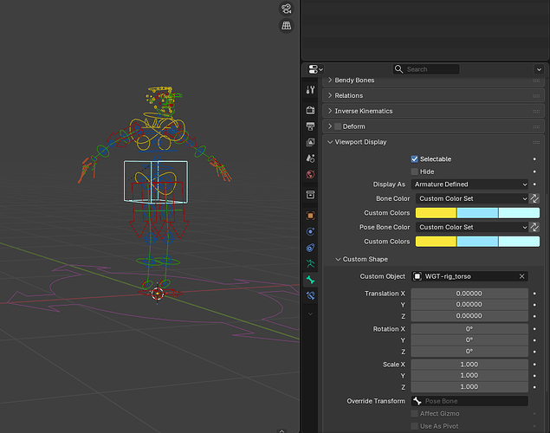Switch perspective/orthographic view grid icon
The height and width of the screenshot is (433, 550).
[x=286, y=26]
